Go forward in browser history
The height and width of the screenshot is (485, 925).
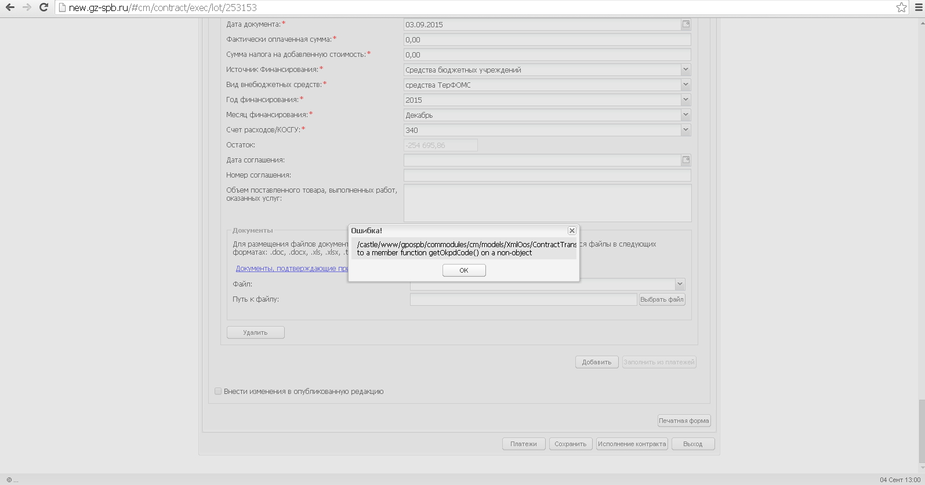pyautogui.click(x=27, y=8)
